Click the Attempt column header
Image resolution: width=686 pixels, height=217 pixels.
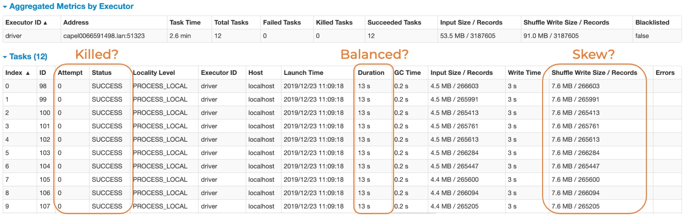[70, 73]
